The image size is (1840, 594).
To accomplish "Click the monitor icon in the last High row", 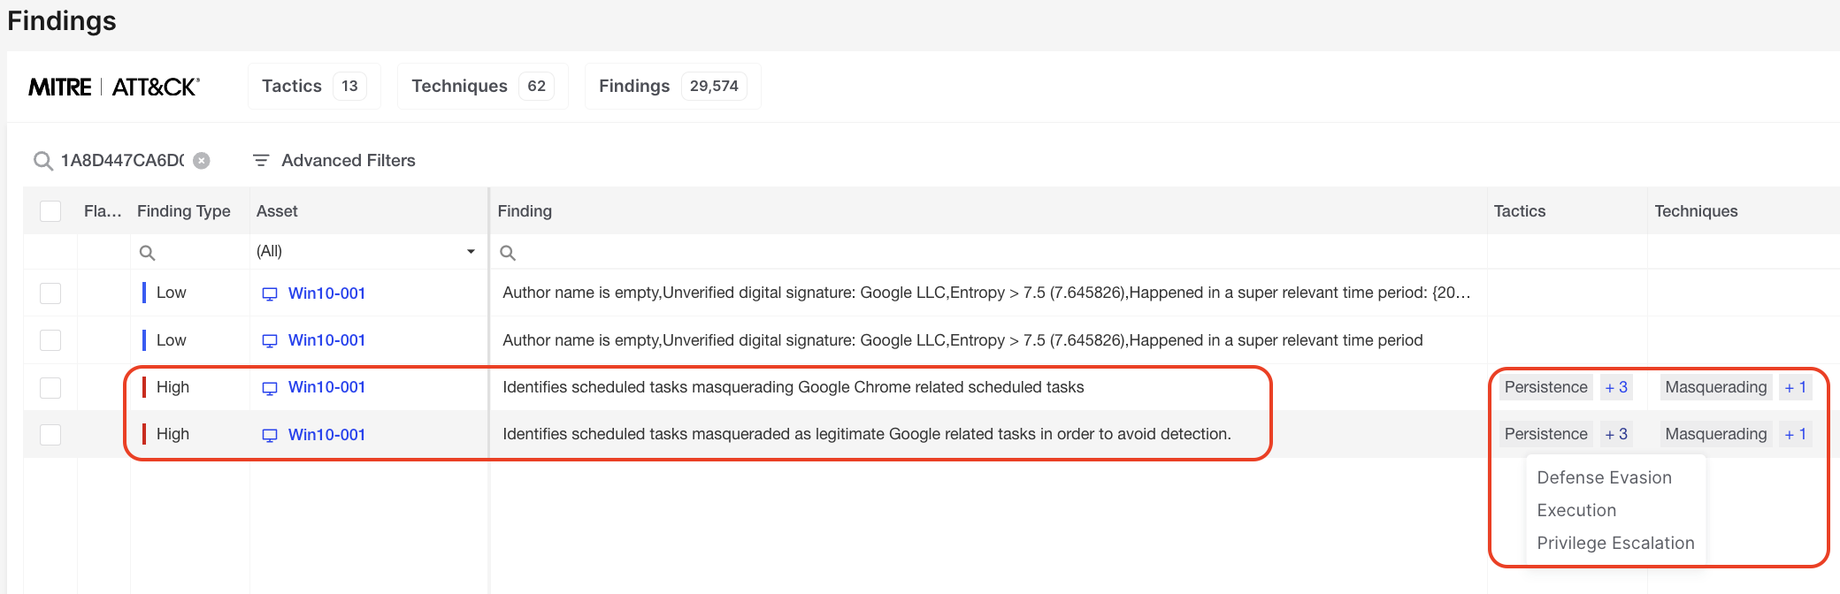I will (270, 436).
